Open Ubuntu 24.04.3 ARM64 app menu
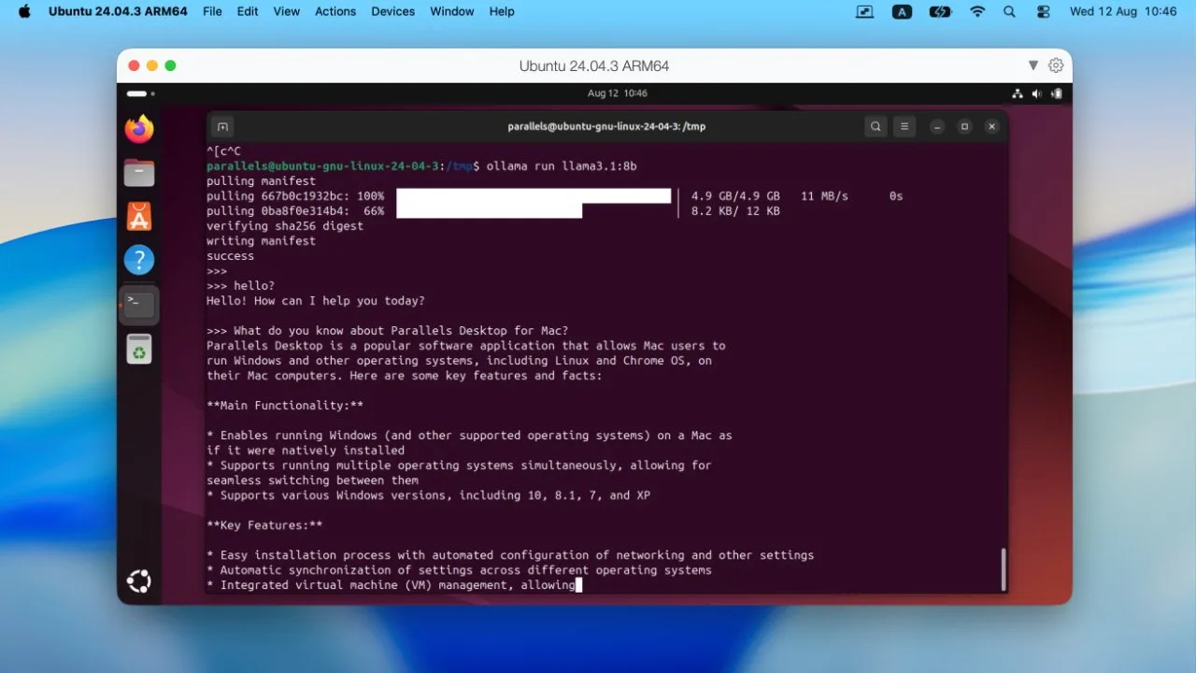1196x673 pixels. pos(118,11)
